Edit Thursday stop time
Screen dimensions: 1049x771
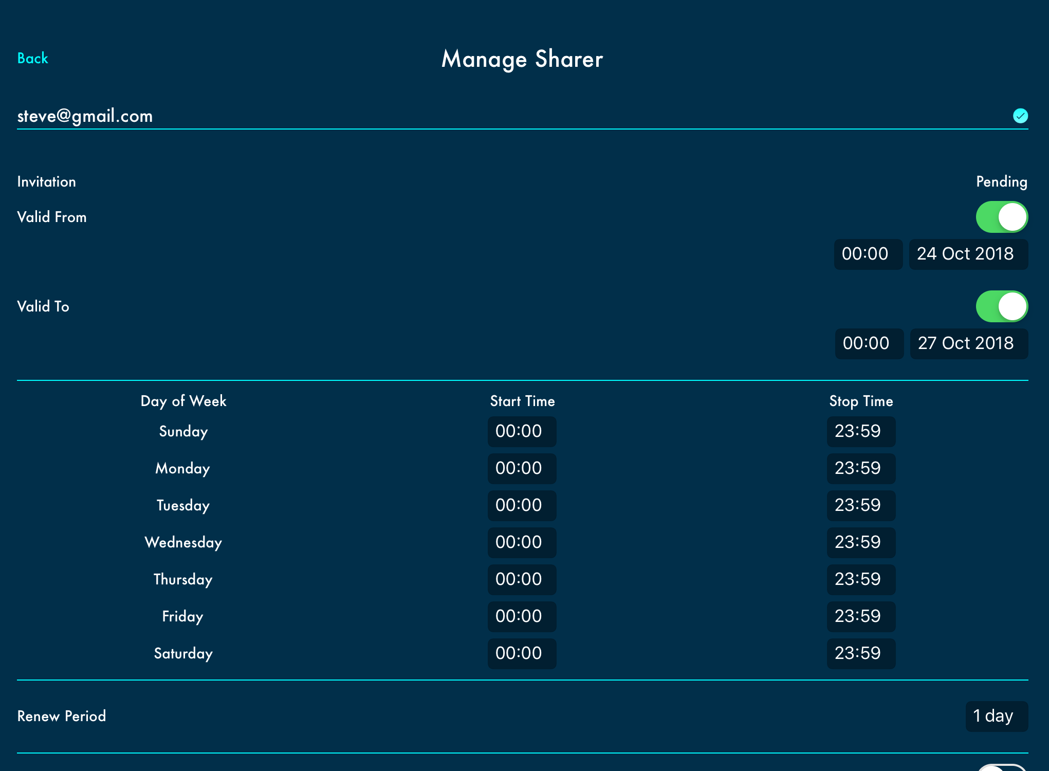click(860, 579)
